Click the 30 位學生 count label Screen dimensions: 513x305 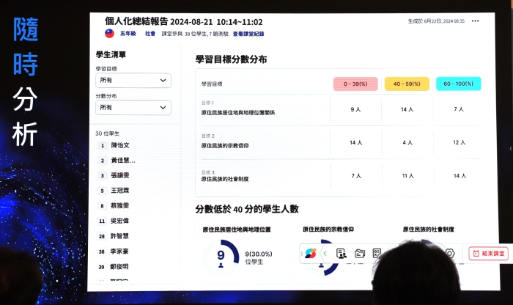[x=107, y=133]
